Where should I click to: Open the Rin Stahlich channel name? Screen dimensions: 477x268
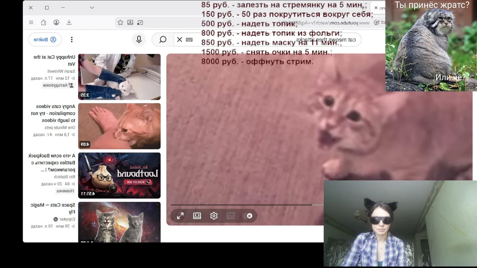pyautogui.click(x=64, y=177)
